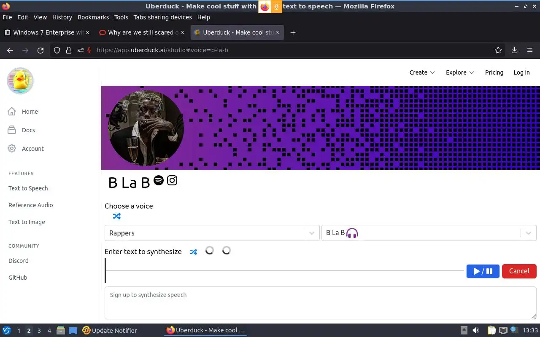Image resolution: width=540 pixels, height=337 pixels.
Task: Click the blue Play/Pause button
Action: coord(483,271)
